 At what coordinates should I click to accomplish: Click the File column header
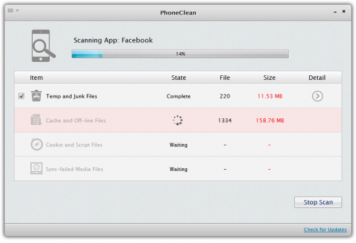pyautogui.click(x=225, y=78)
